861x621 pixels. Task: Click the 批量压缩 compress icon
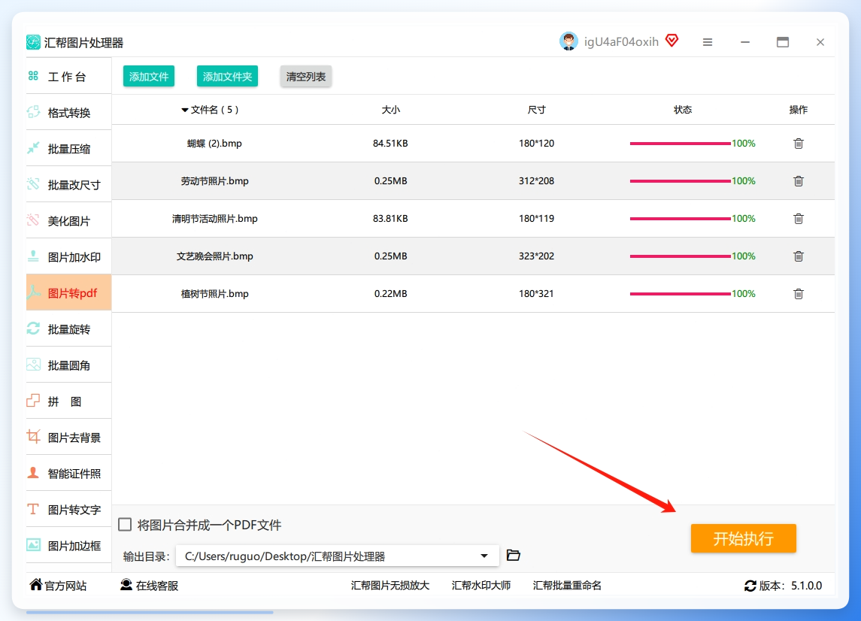click(34, 147)
